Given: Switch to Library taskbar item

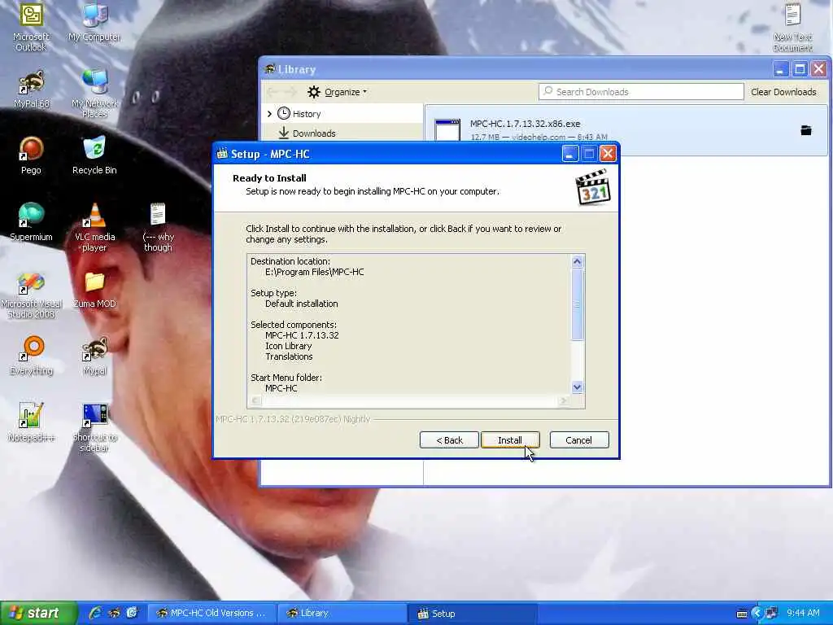Looking at the screenshot, I should point(342,614).
